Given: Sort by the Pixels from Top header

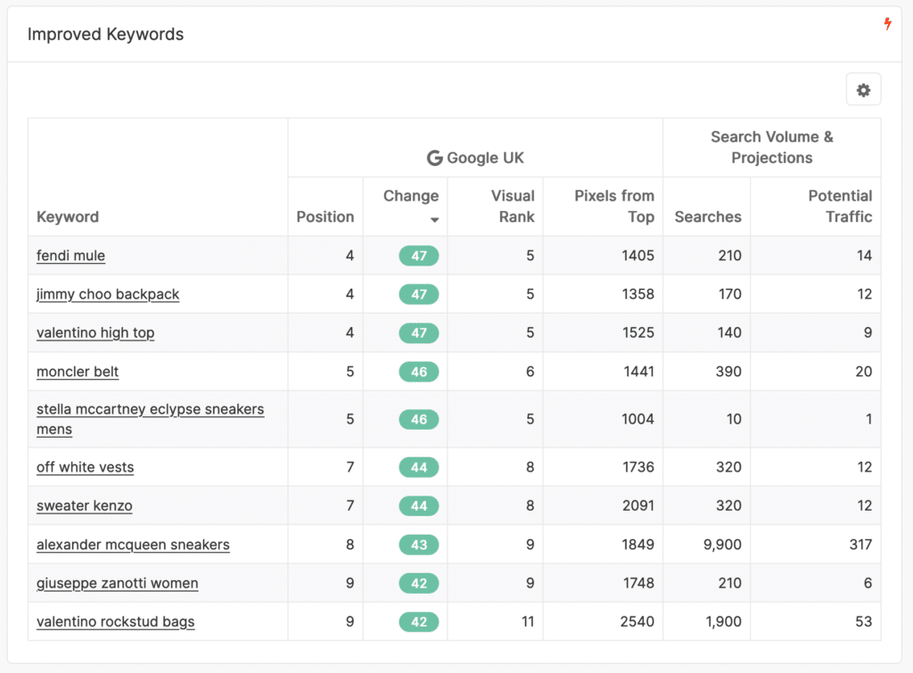Looking at the screenshot, I should (614, 206).
